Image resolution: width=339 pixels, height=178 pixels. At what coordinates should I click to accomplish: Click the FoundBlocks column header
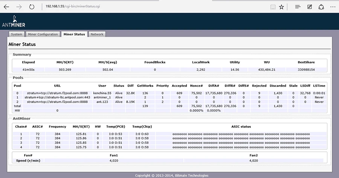(x=155, y=62)
